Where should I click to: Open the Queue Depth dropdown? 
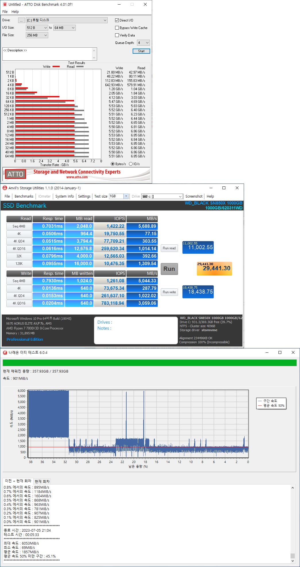point(143,43)
